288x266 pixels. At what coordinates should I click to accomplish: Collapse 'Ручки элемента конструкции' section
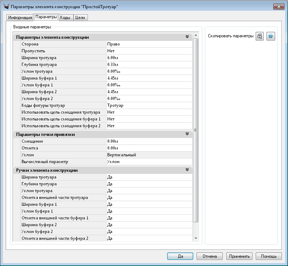click(187, 170)
